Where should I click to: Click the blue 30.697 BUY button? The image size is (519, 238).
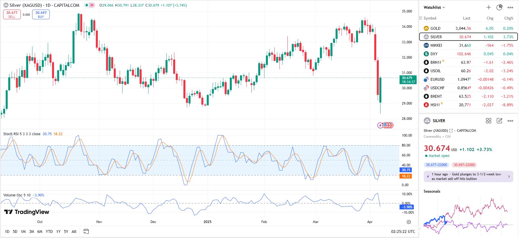click(41, 14)
